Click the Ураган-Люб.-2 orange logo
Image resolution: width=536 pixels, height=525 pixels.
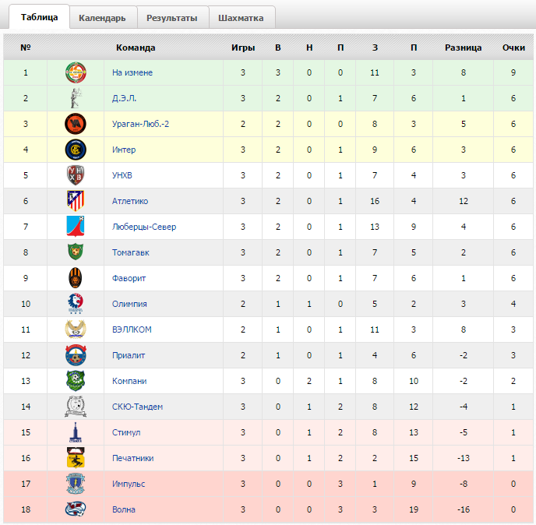click(x=76, y=124)
